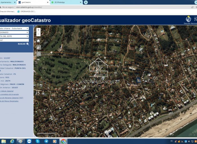Open the Manzana Catastral PDF link
Screen dimensions: 197x144
pos(12,98)
